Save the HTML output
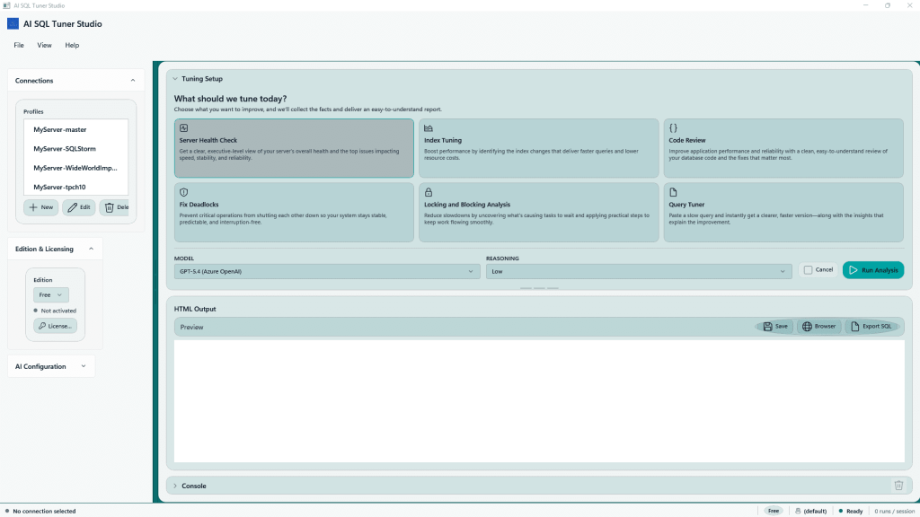 775,327
